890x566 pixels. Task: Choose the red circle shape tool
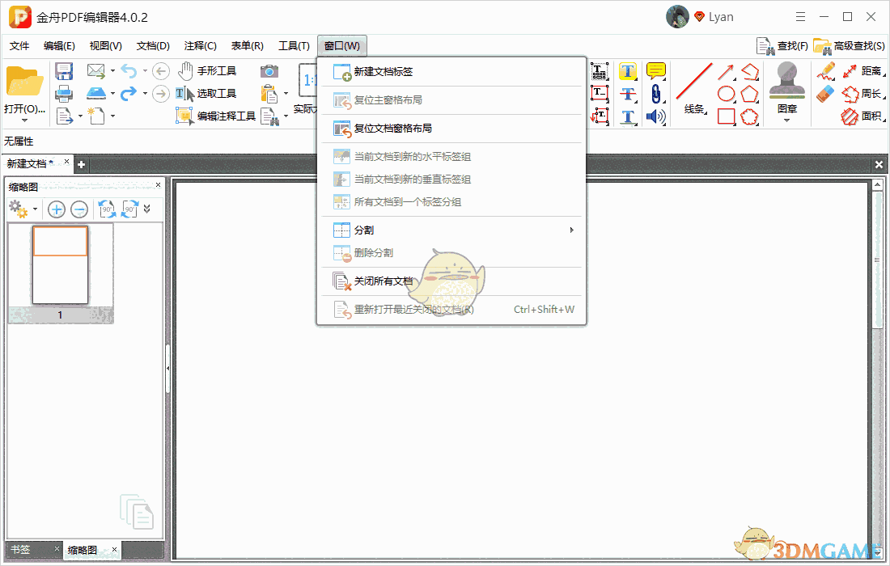point(726,93)
